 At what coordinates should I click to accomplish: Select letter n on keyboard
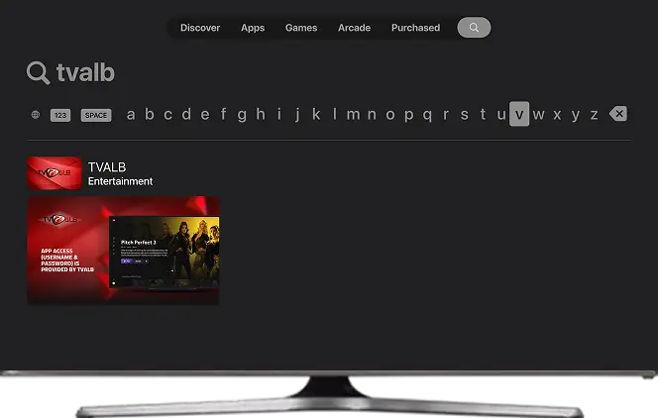coord(372,114)
